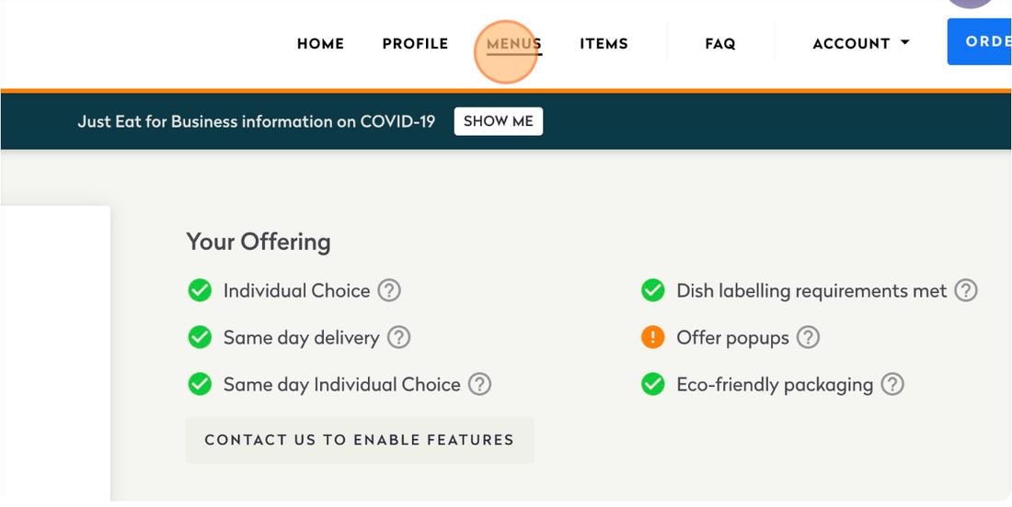Click the blue Order button
Viewport: 1012px width, 507px height.
983,42
